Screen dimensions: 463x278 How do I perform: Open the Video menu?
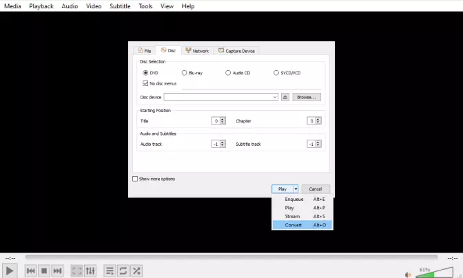94,6
